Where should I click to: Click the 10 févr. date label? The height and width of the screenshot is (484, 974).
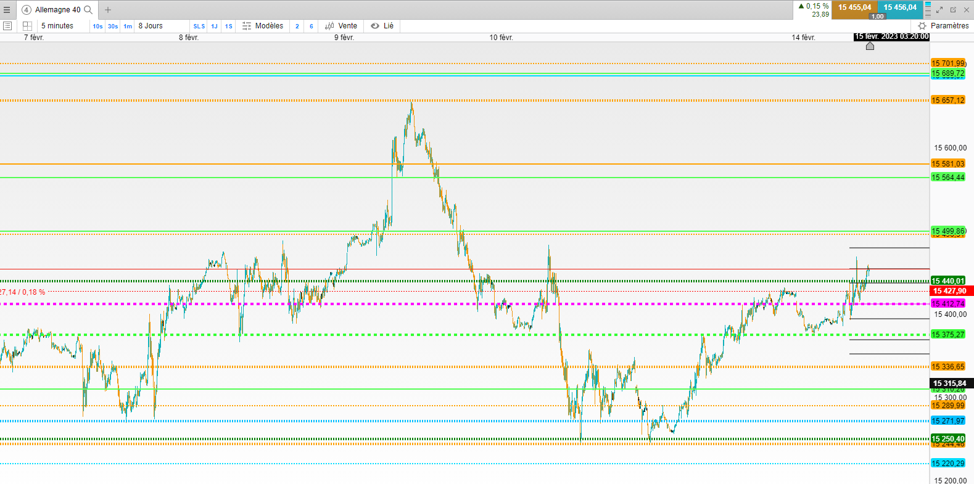click(x=501, y=38)
